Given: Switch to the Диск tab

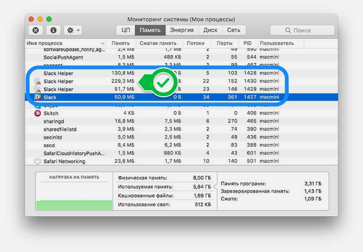Looking at the screenshot, I should point(210,30).
